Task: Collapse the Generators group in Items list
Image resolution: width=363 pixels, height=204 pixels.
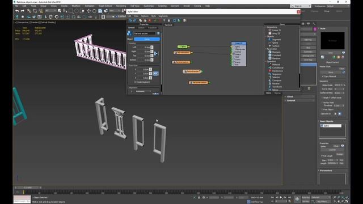Action: tap(266, 27)
